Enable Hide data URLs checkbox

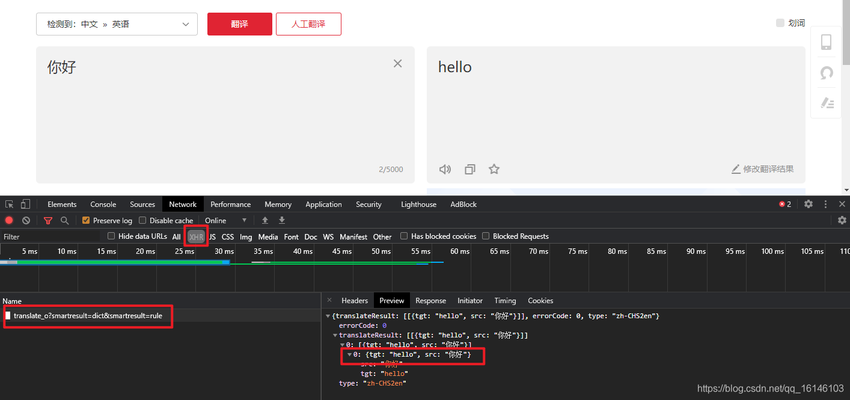(x=111, y=236)
